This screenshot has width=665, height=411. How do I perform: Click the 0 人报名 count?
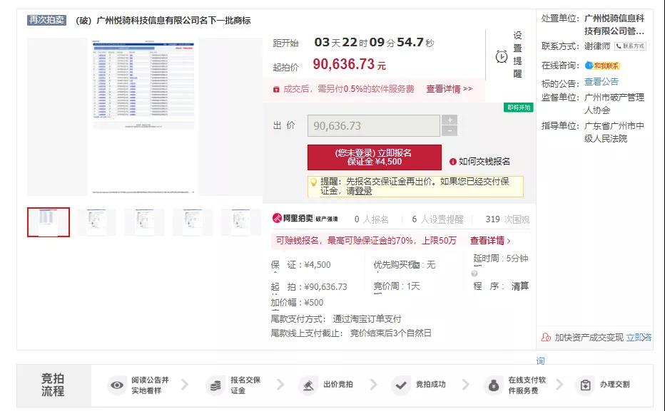click(x=372, y=219)
